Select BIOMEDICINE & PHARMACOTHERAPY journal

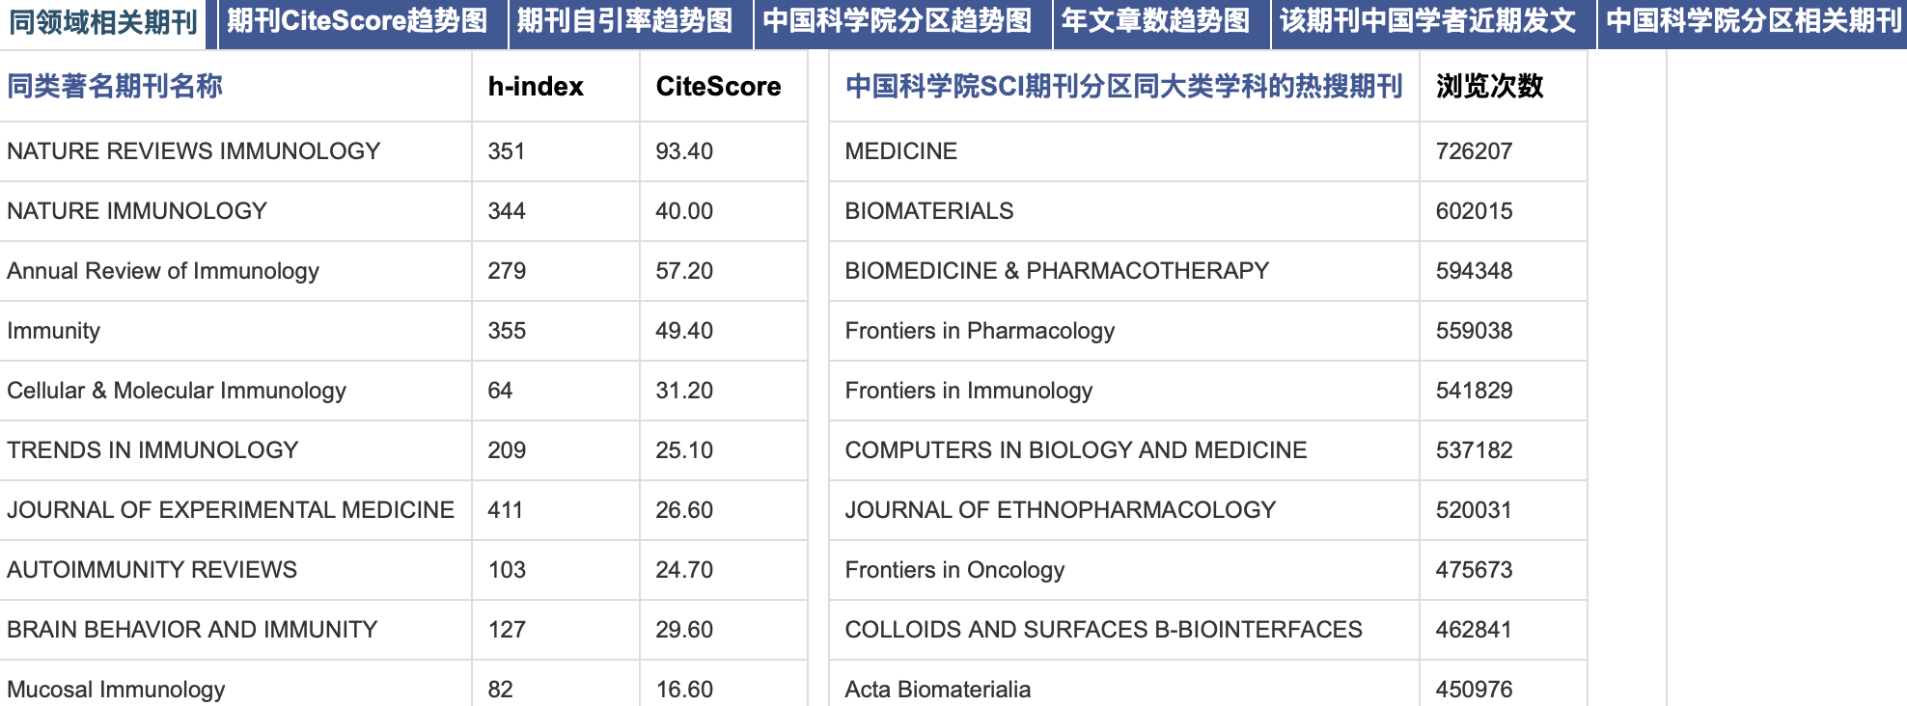(1057, 271)
